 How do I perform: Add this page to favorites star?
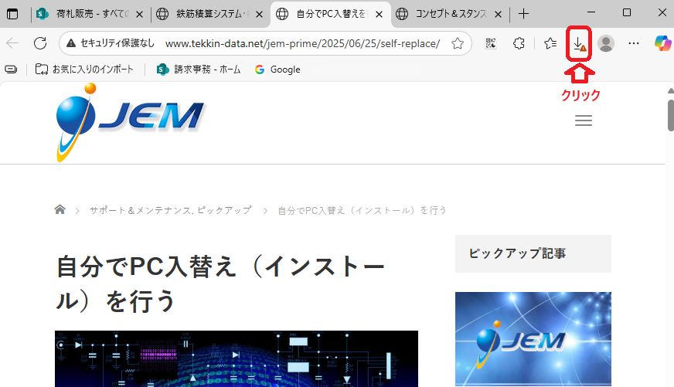[458, 43]
